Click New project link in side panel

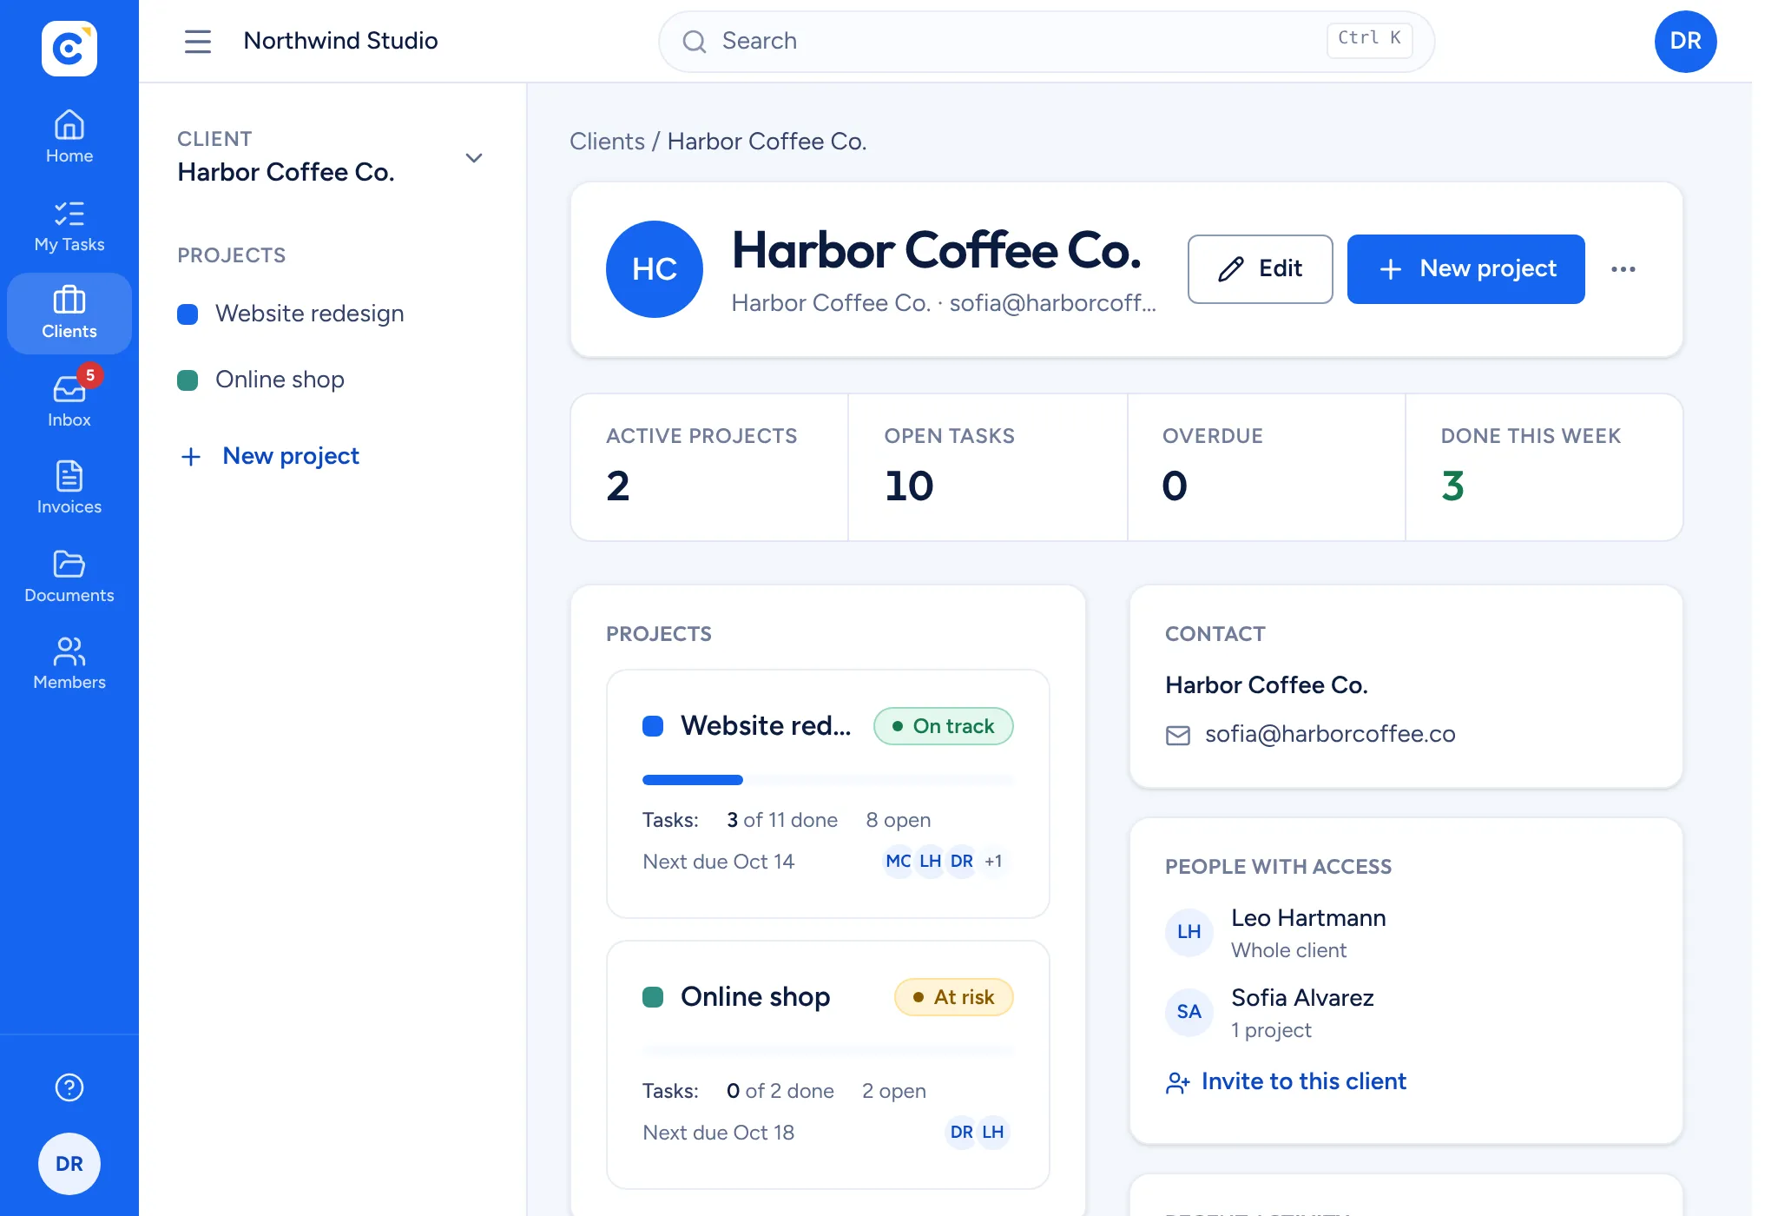coord(269,456)
